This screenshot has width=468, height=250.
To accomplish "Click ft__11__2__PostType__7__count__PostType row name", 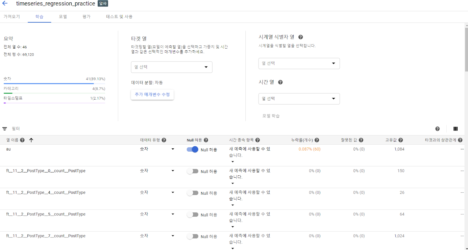I will tap(46, 236).
